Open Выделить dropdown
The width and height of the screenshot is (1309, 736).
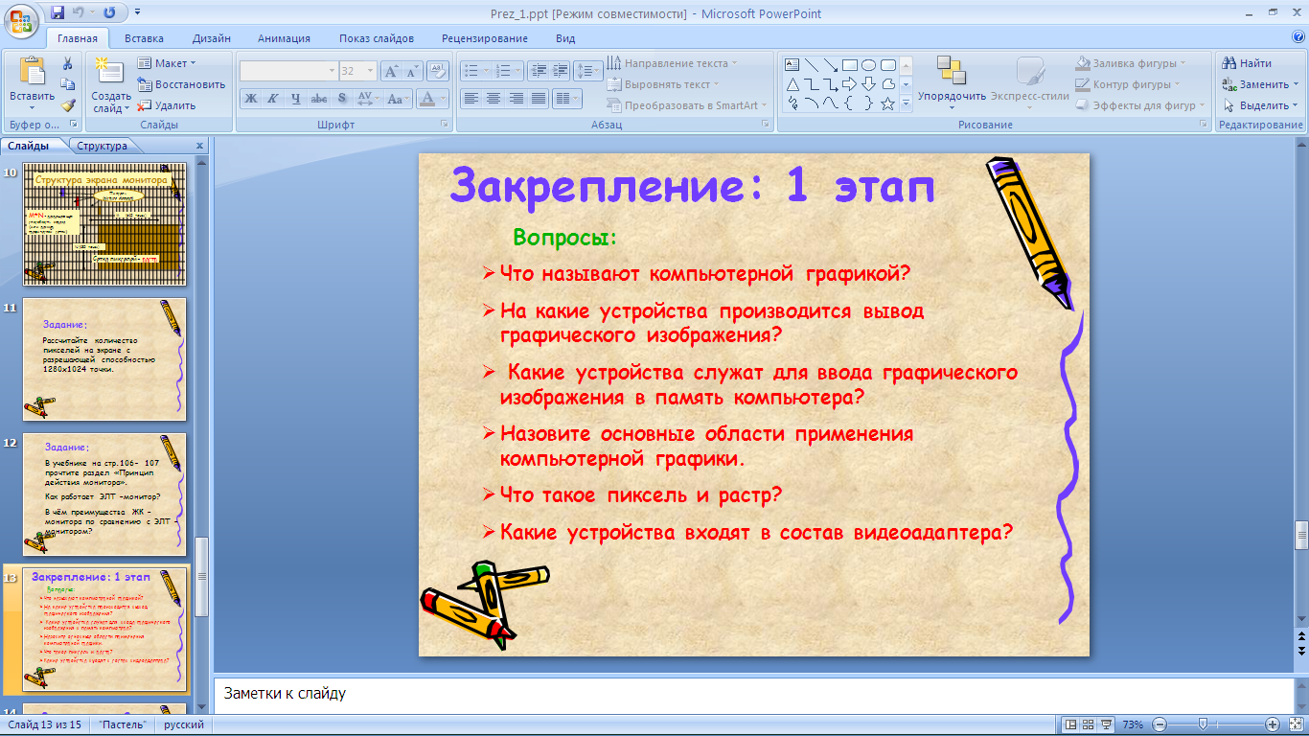click(1260, 105)
